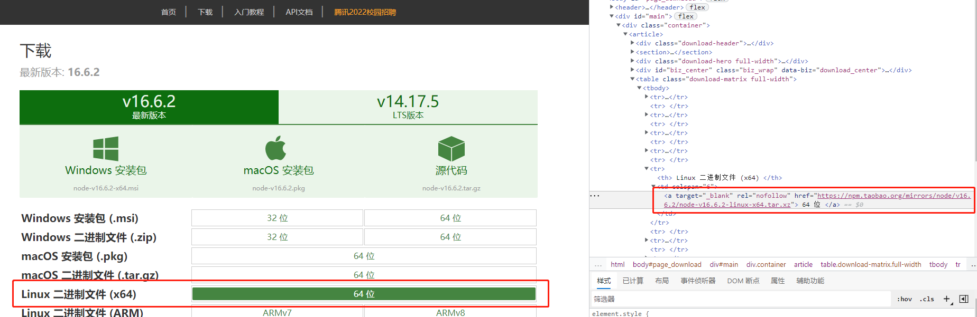Click node-v16.6.2.tar.gz file name
The width and height of the screenshot is (977, 317).
pos(451,188)
